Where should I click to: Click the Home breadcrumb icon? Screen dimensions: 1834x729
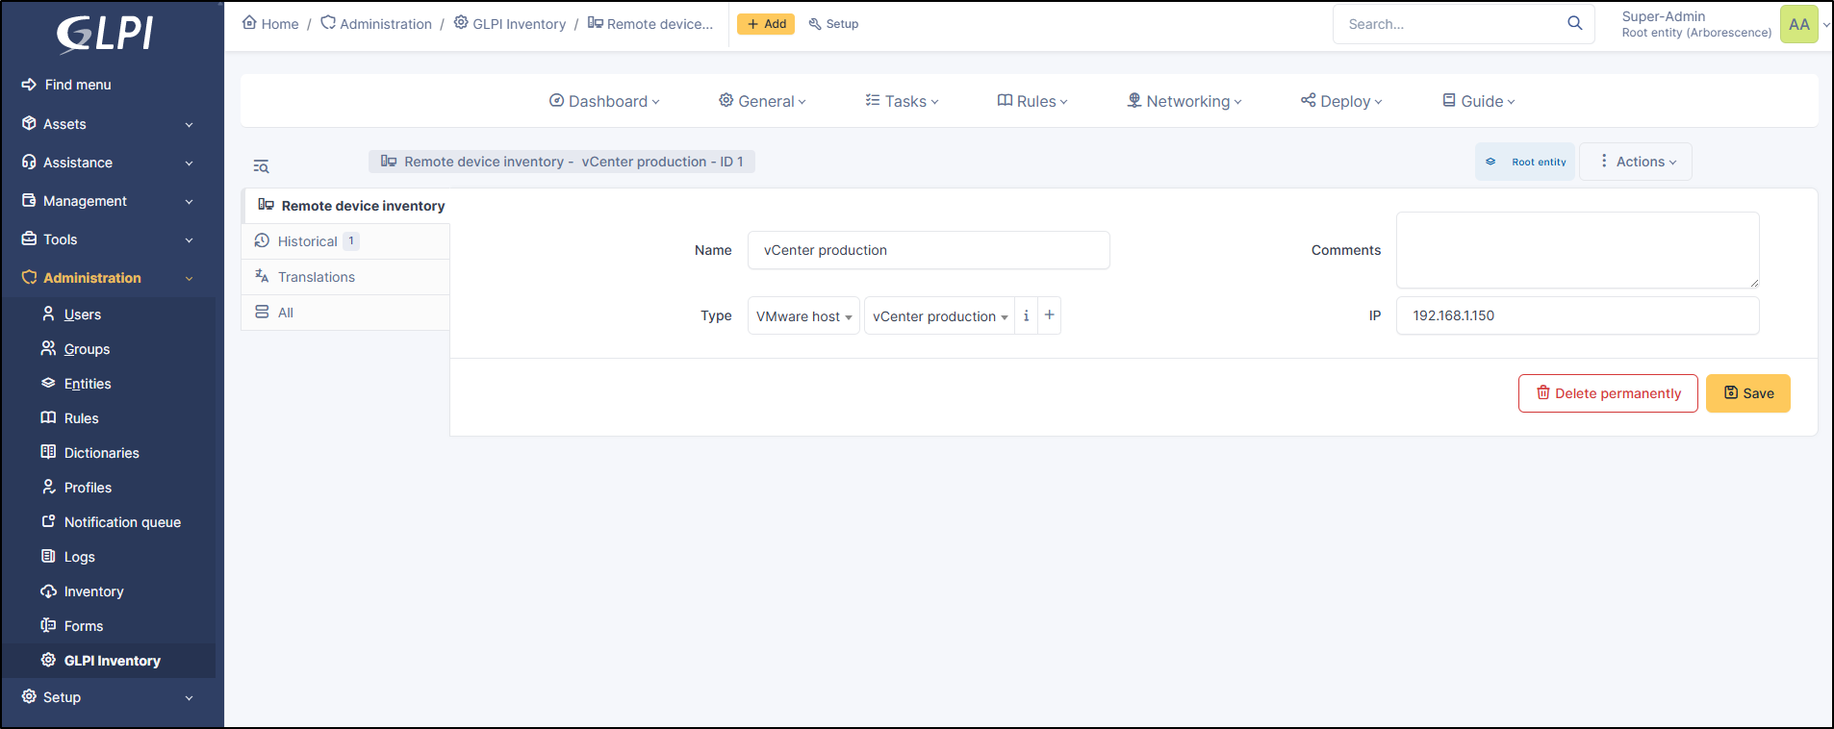coord(249,22)
